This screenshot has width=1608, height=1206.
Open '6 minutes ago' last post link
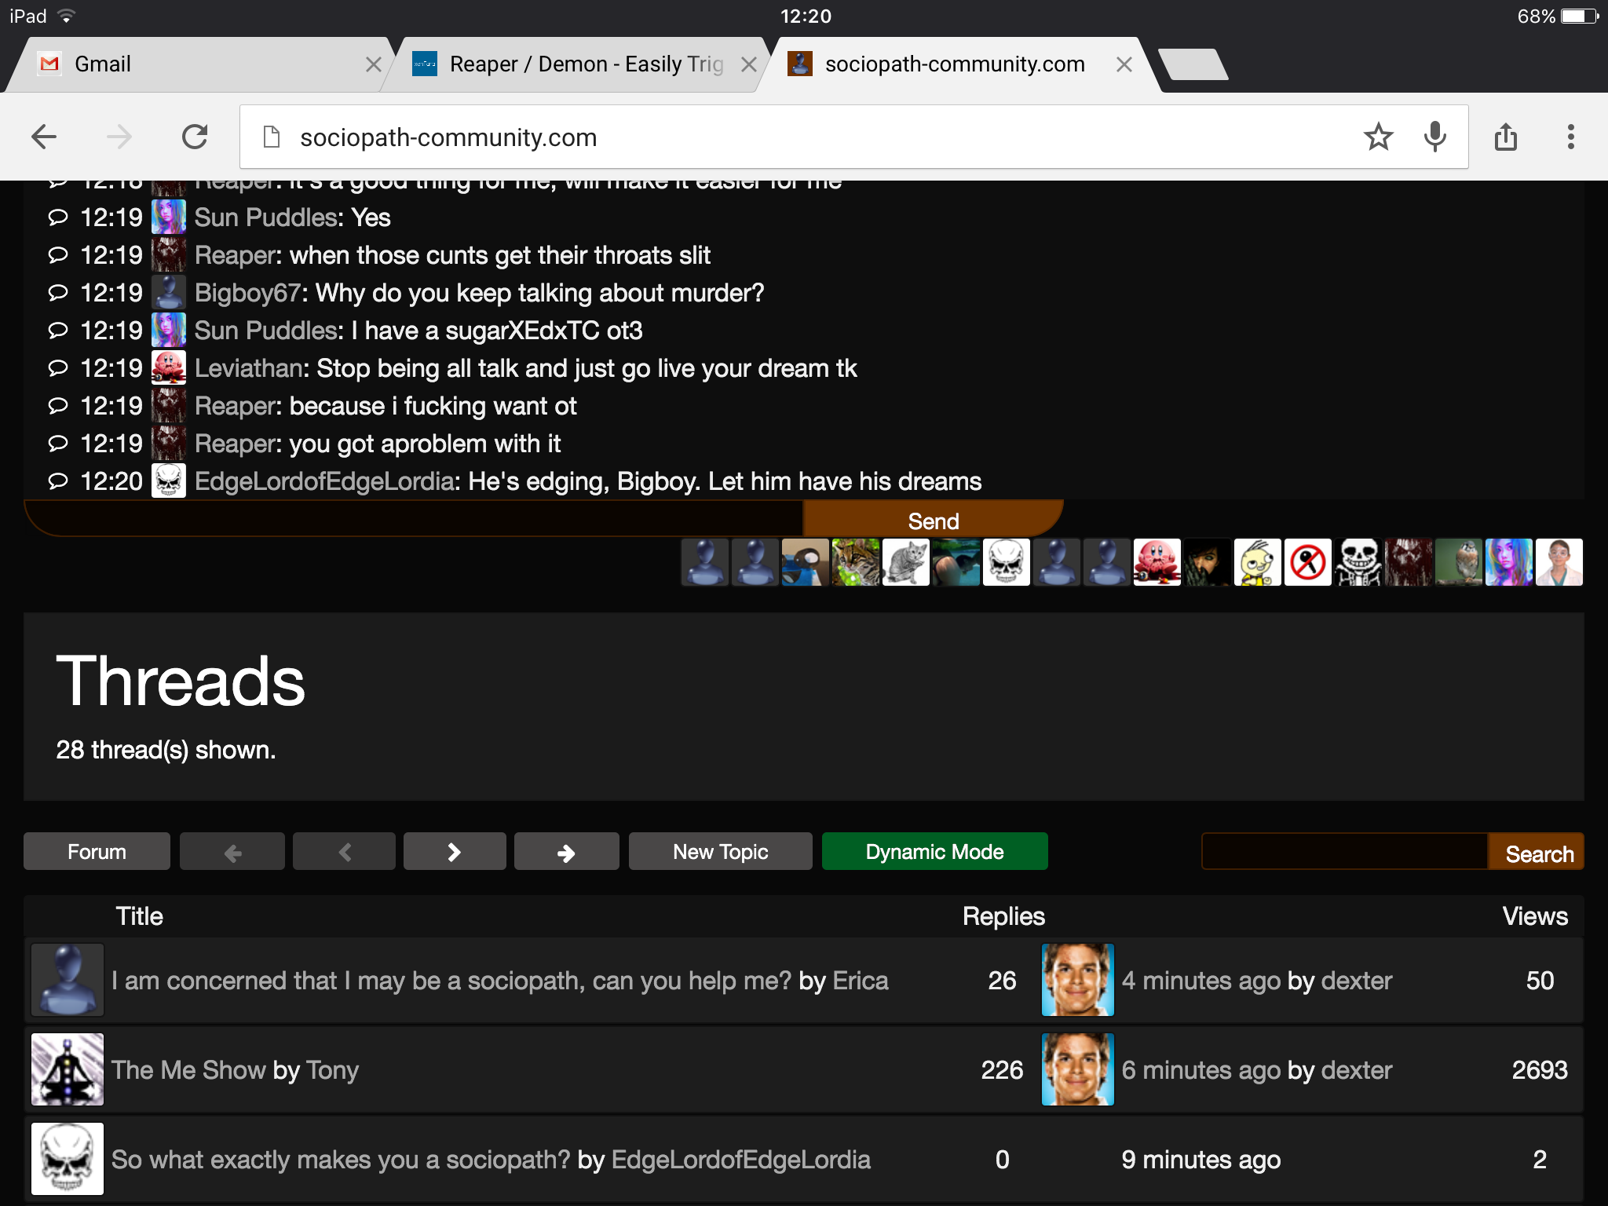point(1201,1070)
